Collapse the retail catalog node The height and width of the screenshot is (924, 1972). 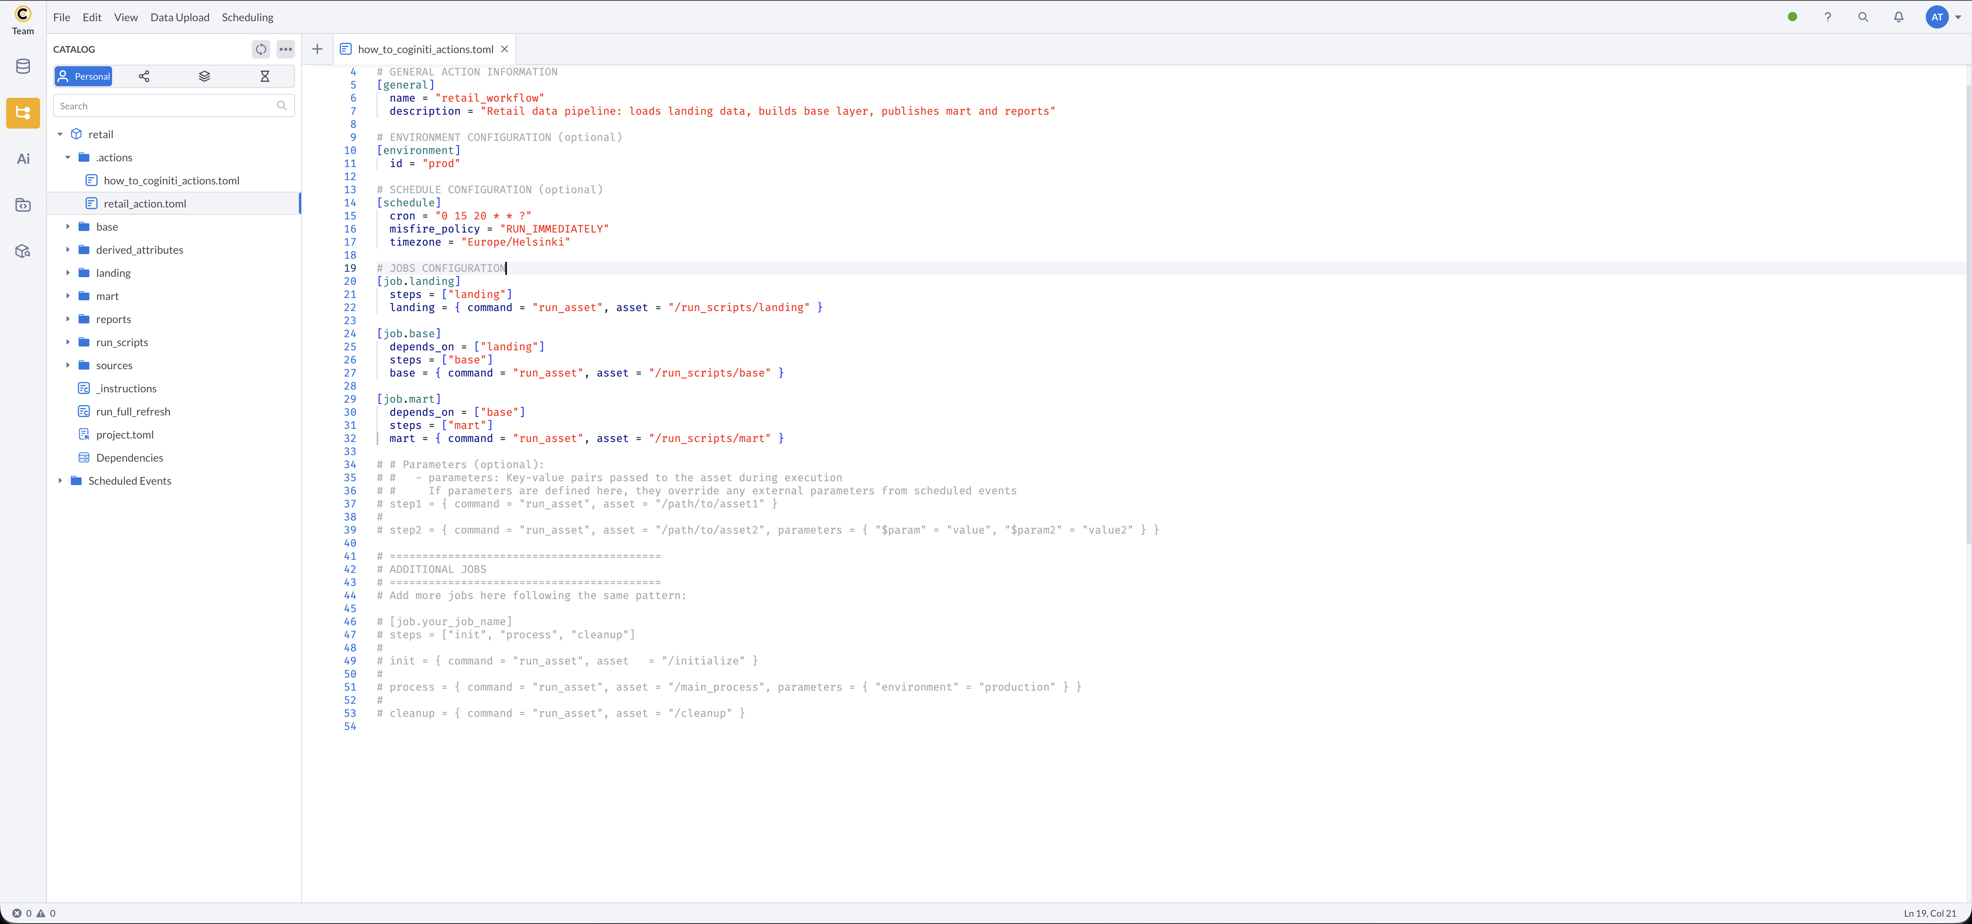[60, 134]
